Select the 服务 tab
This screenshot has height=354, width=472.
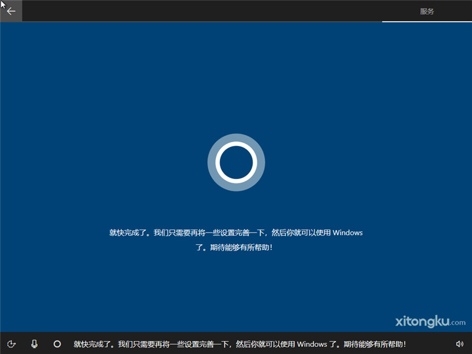coord(427,11)
